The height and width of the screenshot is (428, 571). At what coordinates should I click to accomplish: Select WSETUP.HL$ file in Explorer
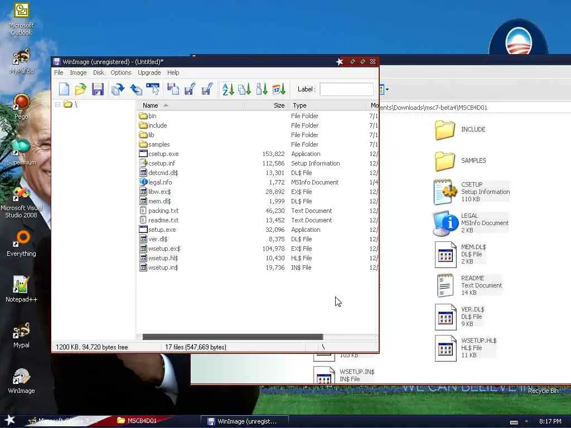(x=466, y=348)
